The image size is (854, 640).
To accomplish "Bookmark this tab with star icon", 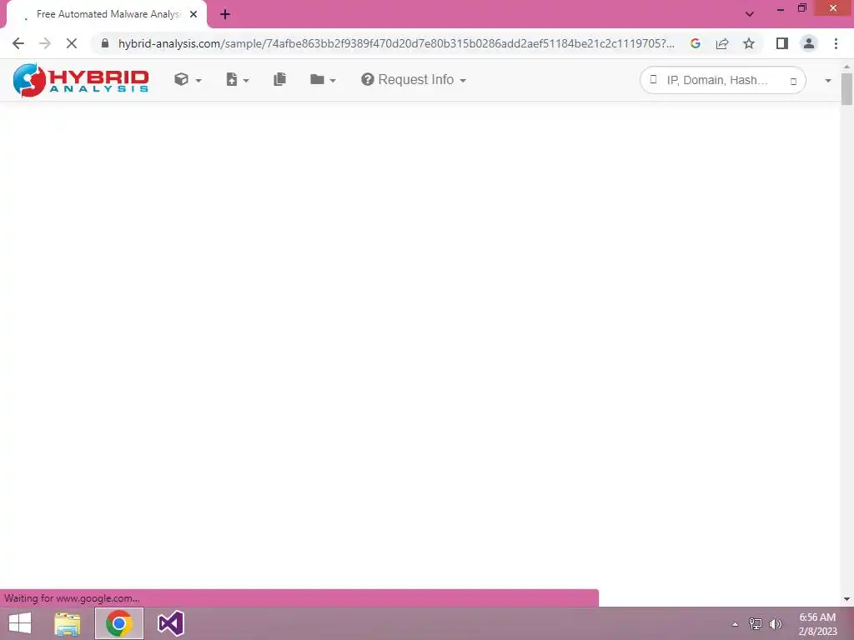I will point(749,43).
